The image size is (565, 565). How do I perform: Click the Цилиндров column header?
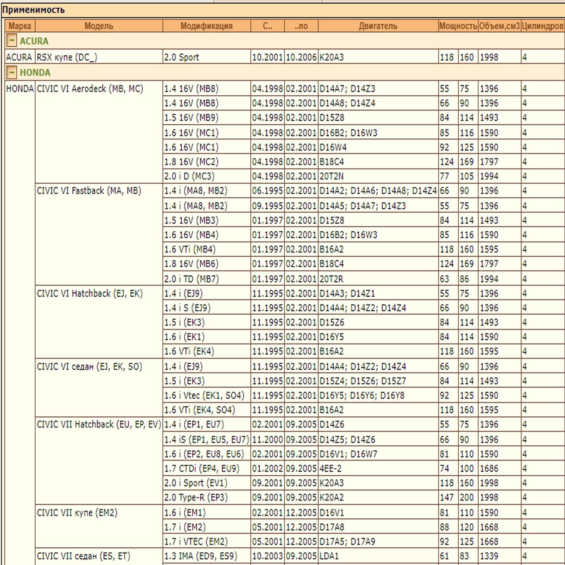(x=542, y=26)
